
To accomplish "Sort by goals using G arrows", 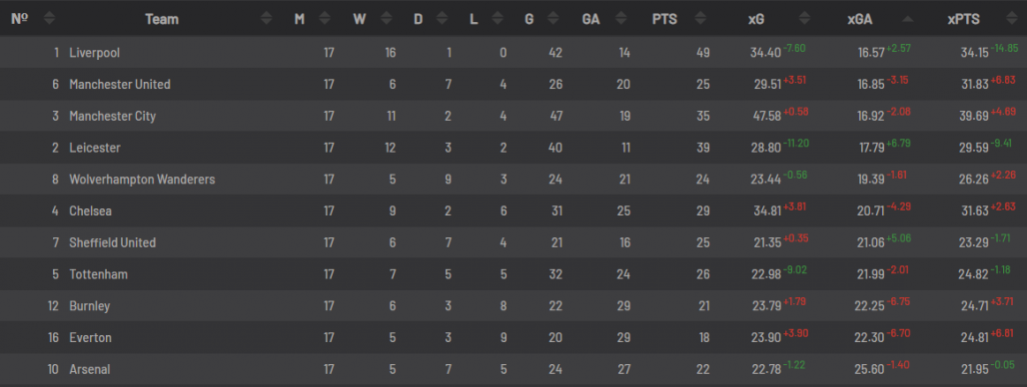I will click(553, 19).
